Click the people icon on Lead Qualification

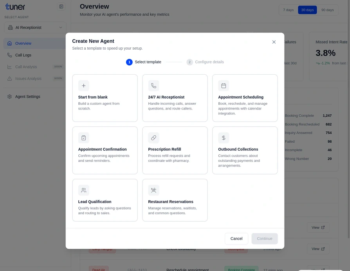pyautogui.click(x=83, y=190)
